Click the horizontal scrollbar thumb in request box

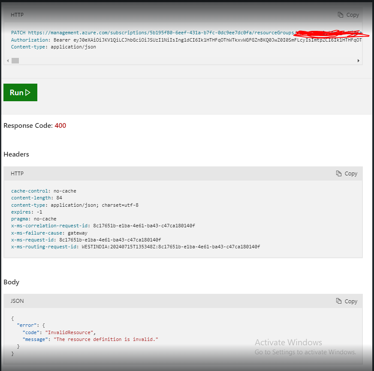(15, 60)
